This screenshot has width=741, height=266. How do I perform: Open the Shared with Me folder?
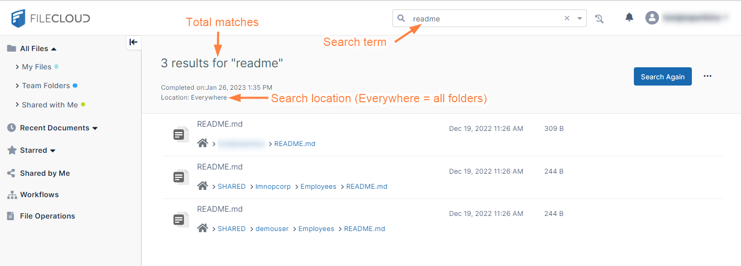tap(50, 105)
